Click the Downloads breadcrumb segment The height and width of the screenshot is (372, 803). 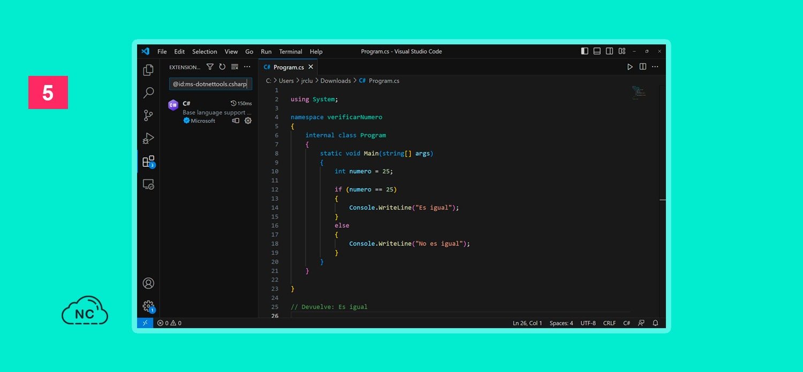click(x=336, y=81)
